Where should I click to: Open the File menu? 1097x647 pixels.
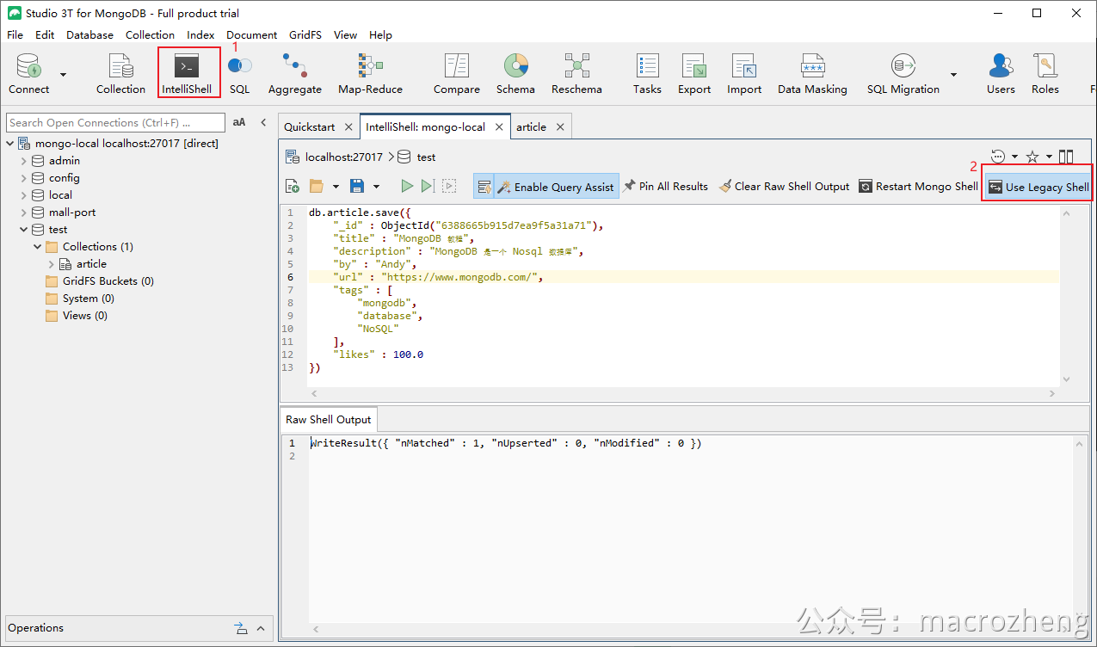click(15, 35)
